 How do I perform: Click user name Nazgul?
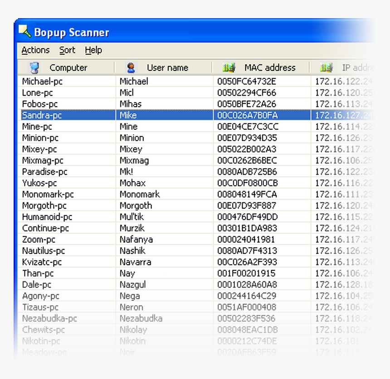pyautogui.click(x=132, y=285)
